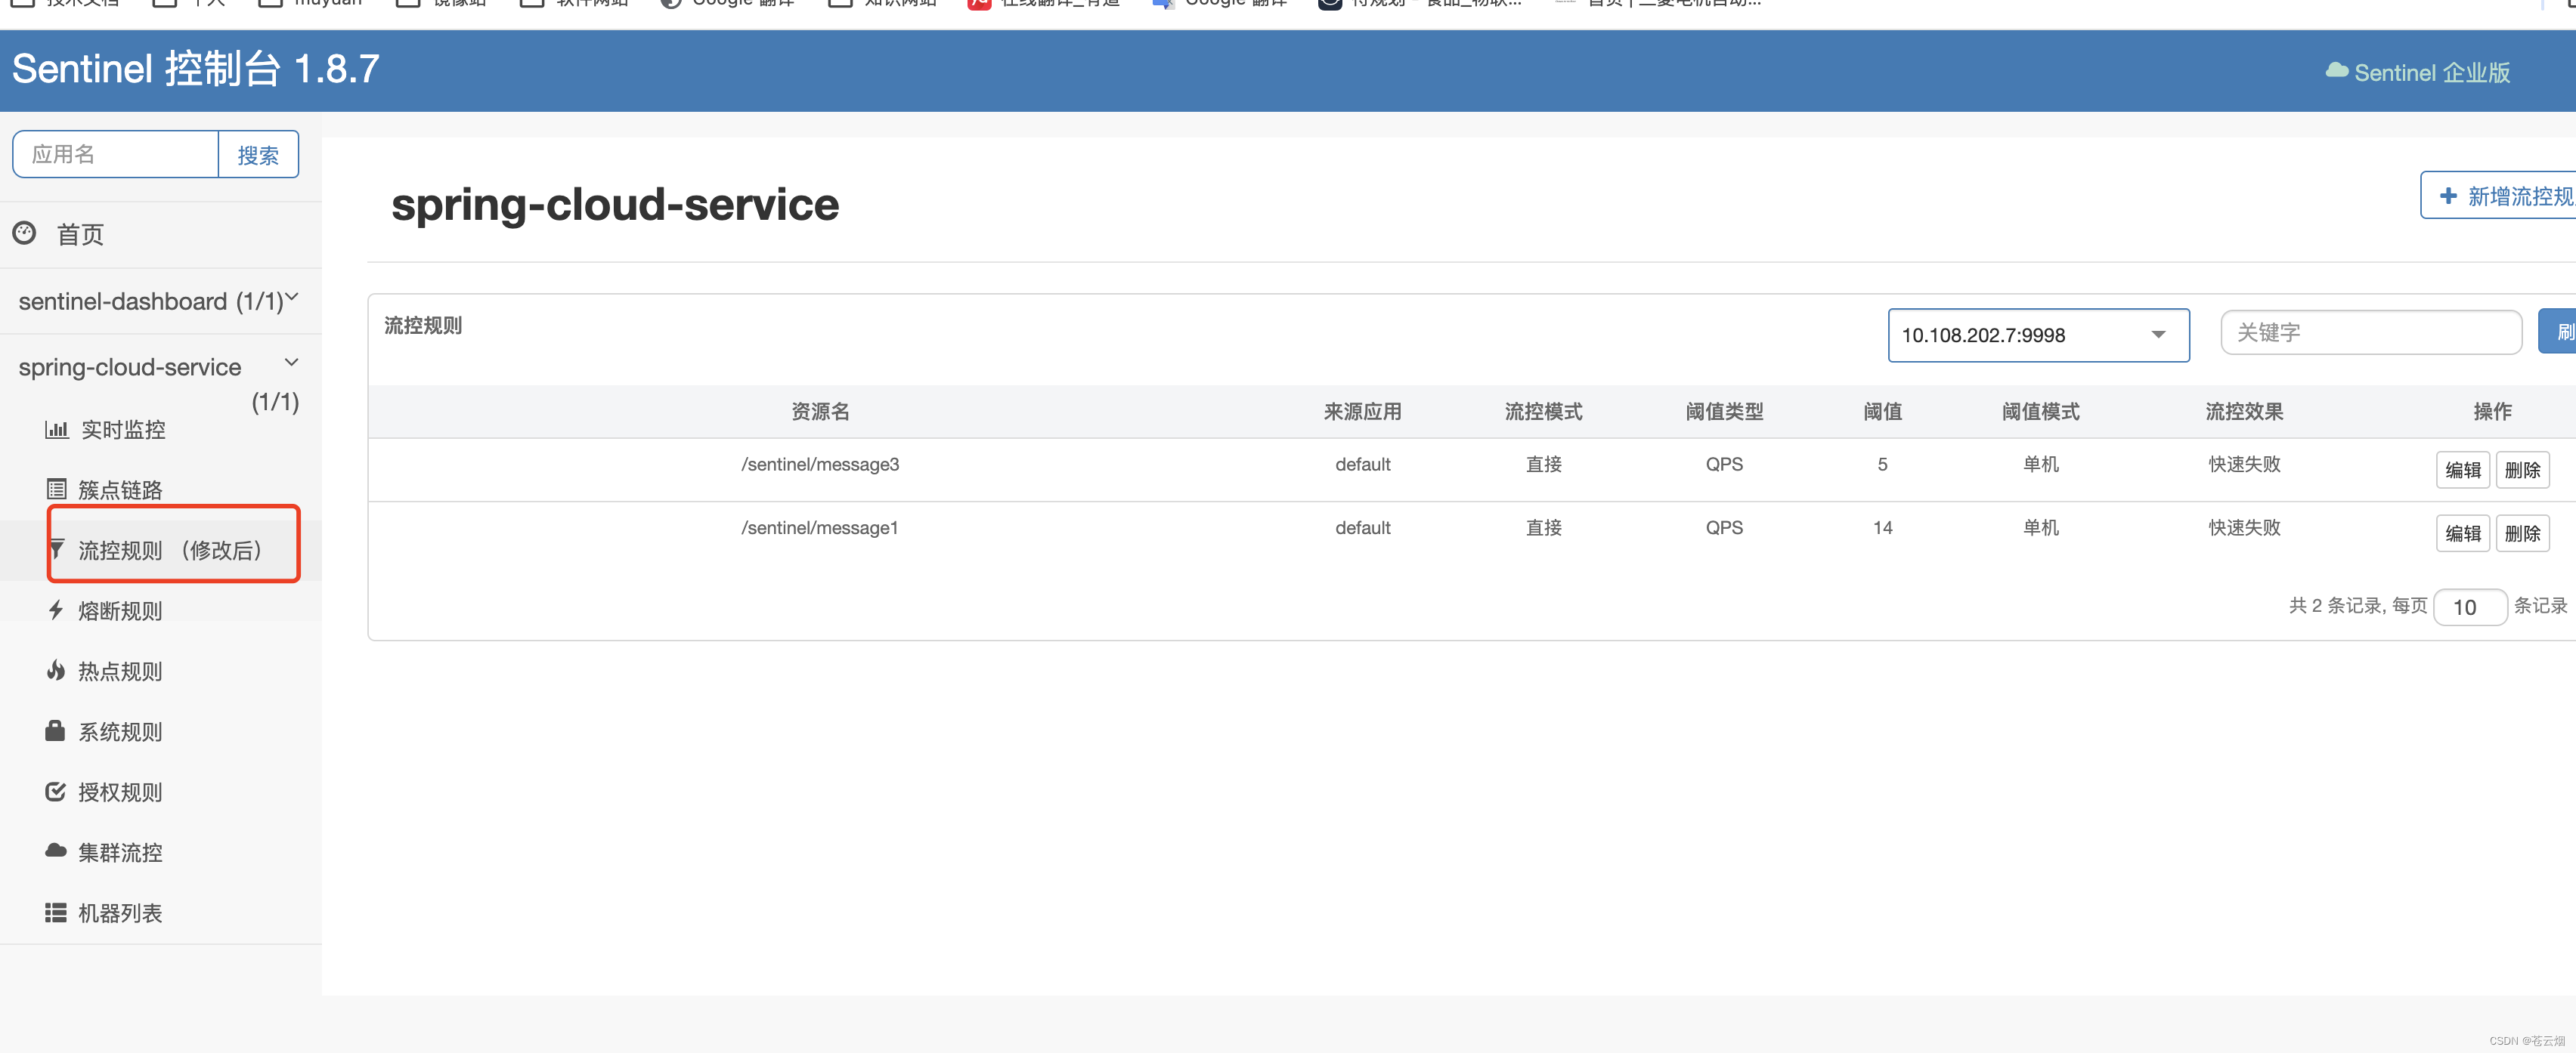This screenshot has width=2576, height=1053.
Task: Collapse the spring-cloud-service chevron in sidebar
Action: (292, 362)
